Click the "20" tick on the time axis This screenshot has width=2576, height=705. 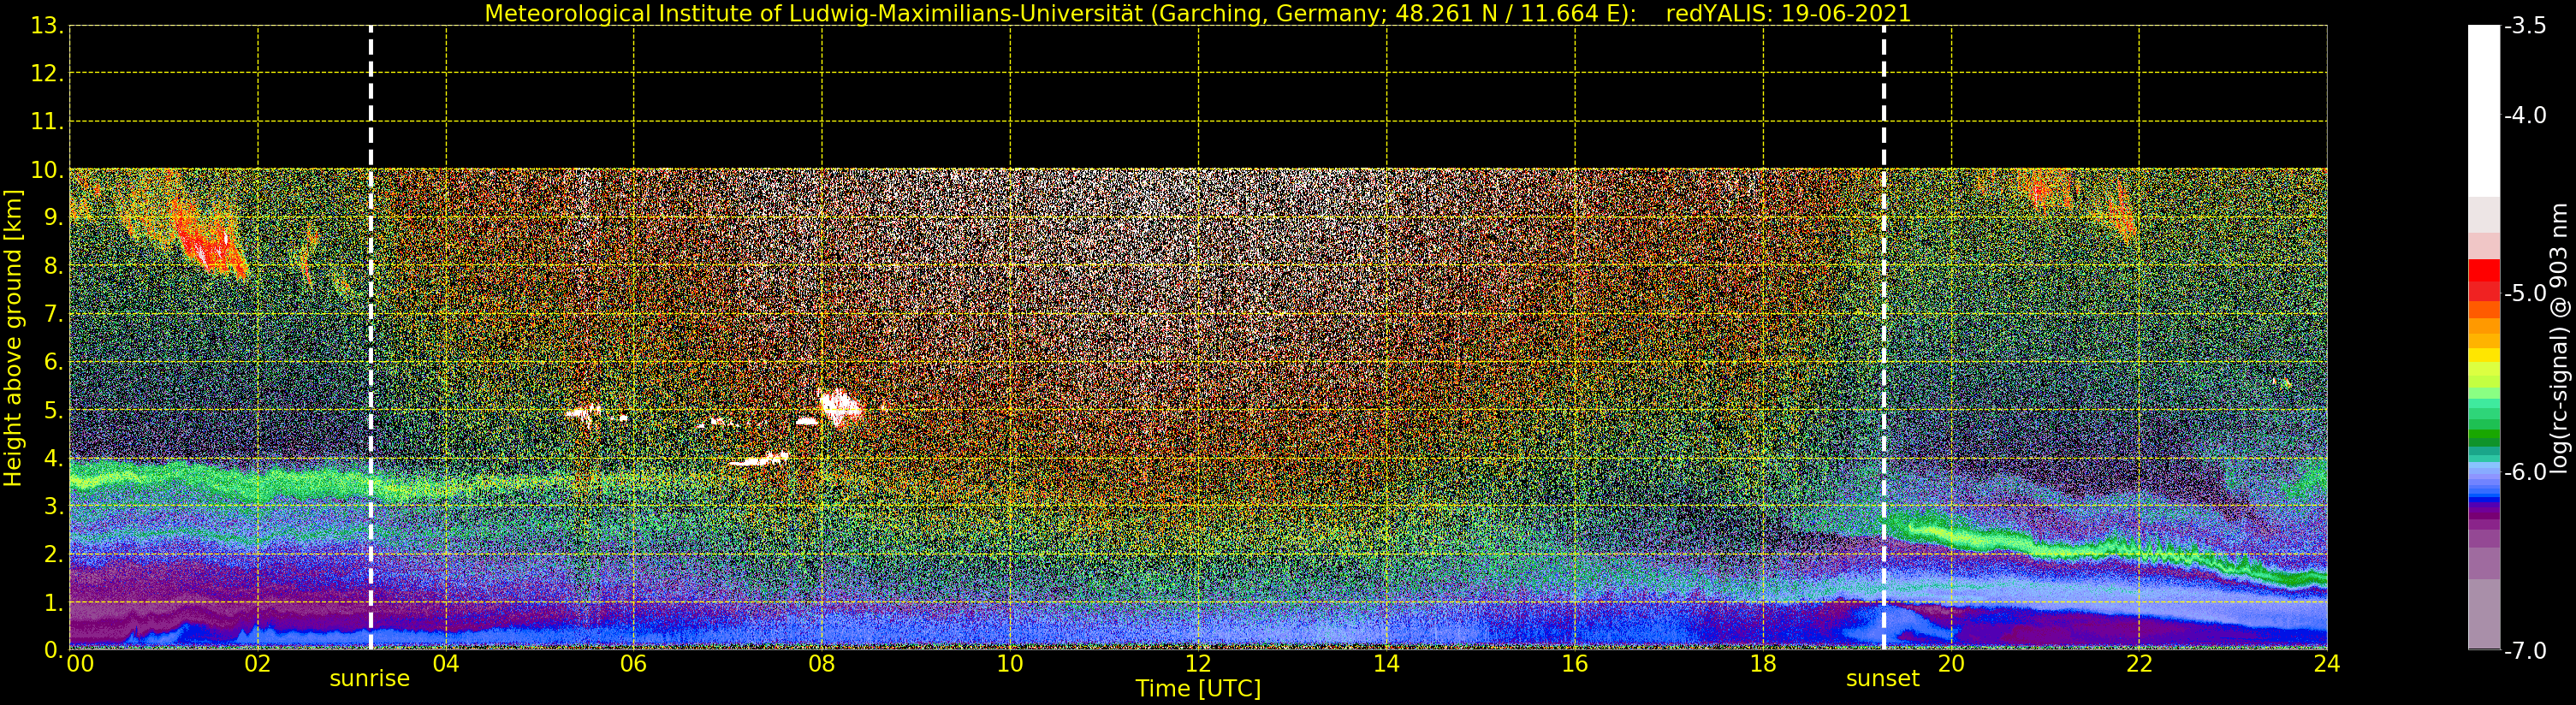tap(1951, 664)
